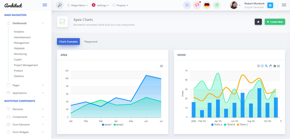This screenshot has width=290, height=139.
Task: Click the blue calendar button
Action: [270, 5]
